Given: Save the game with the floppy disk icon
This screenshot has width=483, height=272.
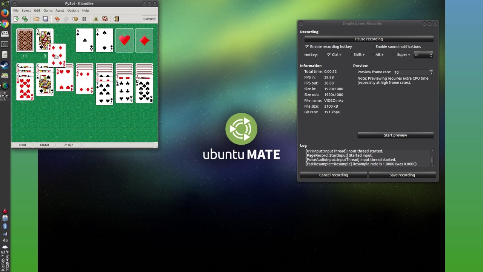Looking at the screenshot, I should 45,19.
